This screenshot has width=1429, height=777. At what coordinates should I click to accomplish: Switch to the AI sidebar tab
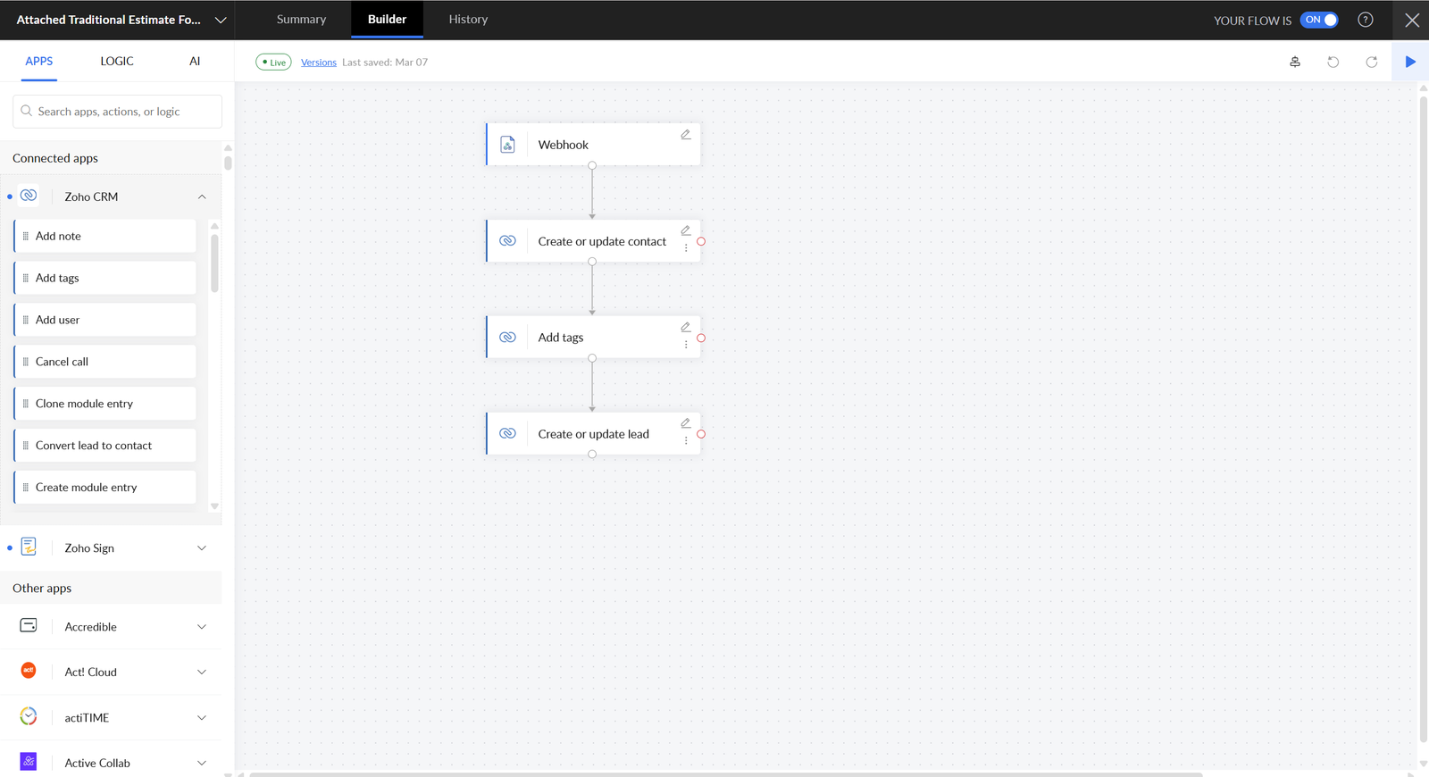[x=195, y=62]
